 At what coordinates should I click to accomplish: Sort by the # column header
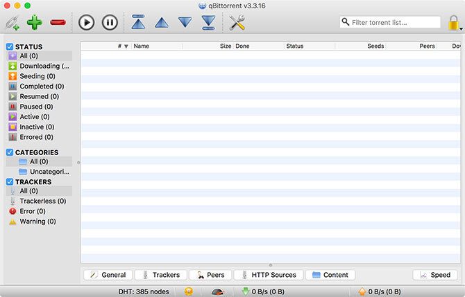coord(106,46)
